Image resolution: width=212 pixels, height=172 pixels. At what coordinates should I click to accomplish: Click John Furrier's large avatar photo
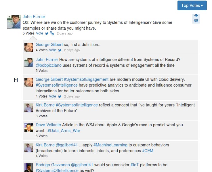[14, 22]
